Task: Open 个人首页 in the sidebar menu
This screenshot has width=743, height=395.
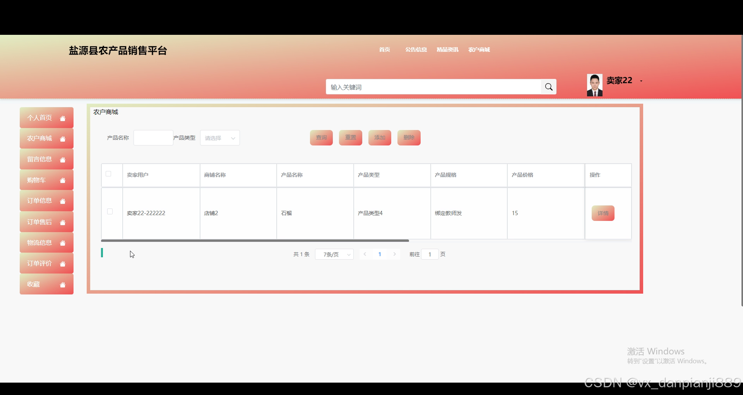Action: tap(46, 118)
